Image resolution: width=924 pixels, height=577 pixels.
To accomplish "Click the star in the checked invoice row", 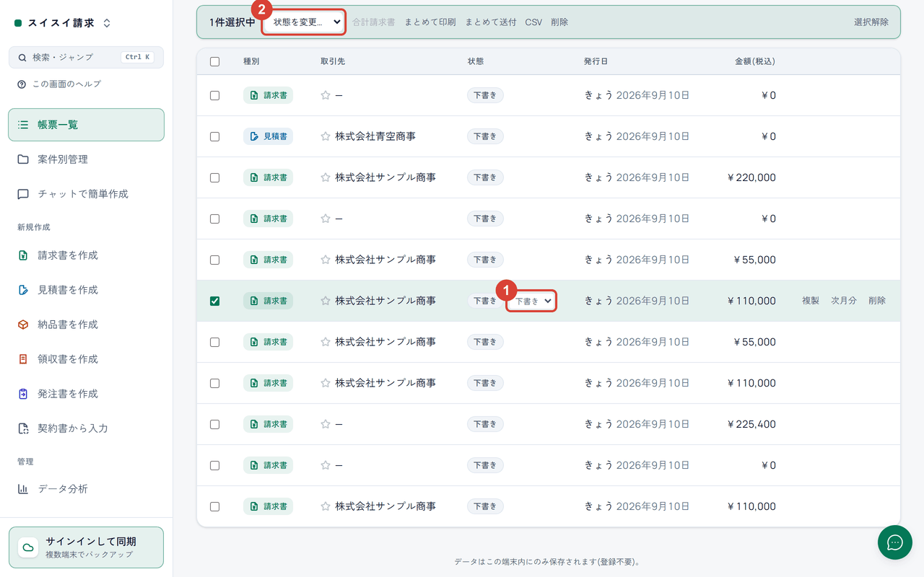I will 326,301.
